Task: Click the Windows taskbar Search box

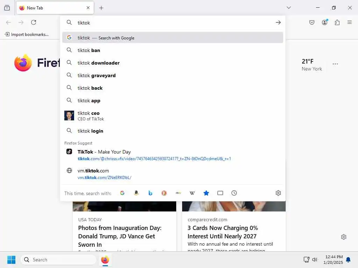Action: 58,260
